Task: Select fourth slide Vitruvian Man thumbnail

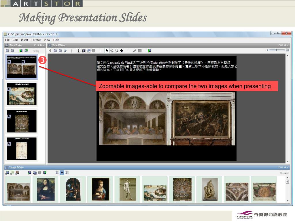Action: coord(22,148)
